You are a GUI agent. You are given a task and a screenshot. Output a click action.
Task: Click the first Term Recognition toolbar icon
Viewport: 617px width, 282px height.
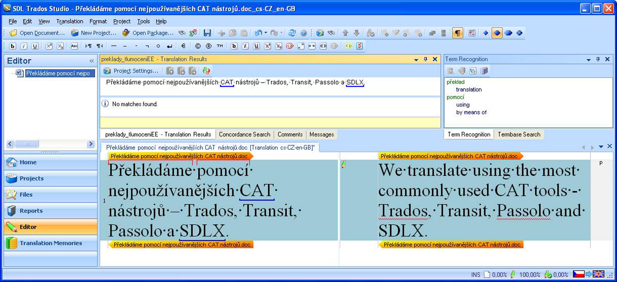coord(450,71)
